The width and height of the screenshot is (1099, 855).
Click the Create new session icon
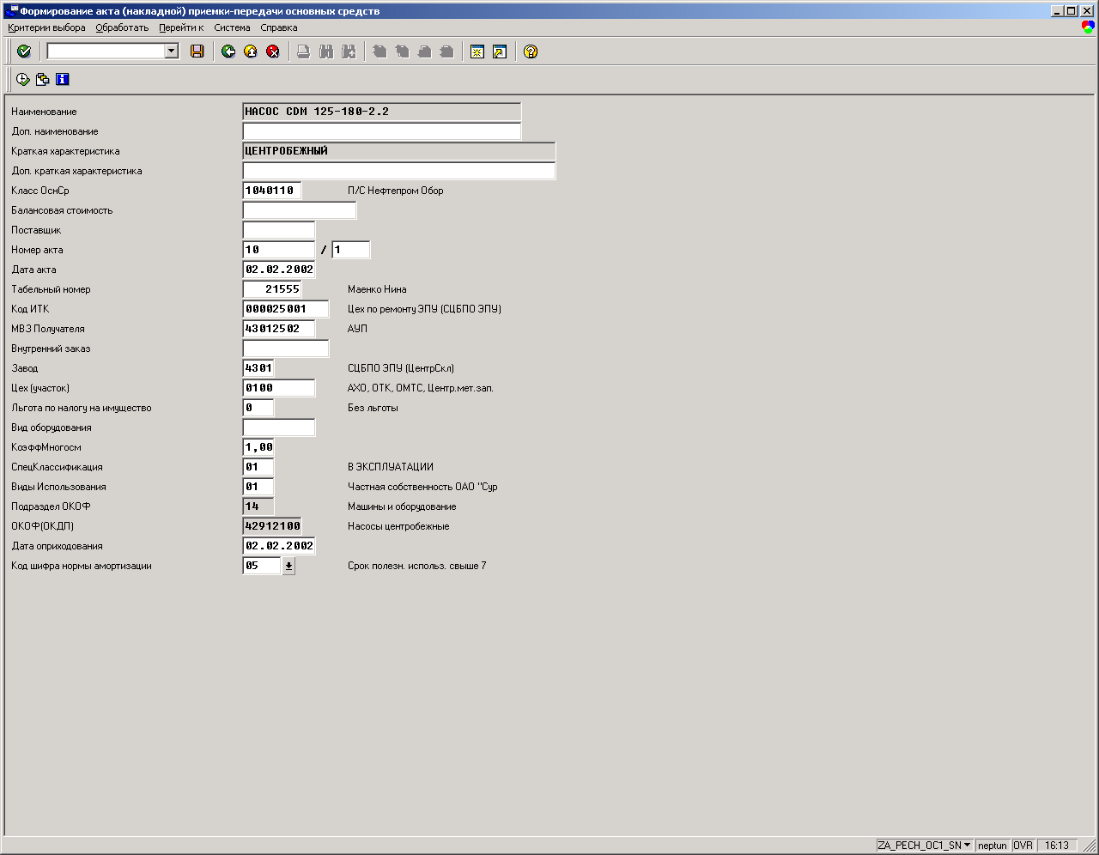(x=477, y=52)
